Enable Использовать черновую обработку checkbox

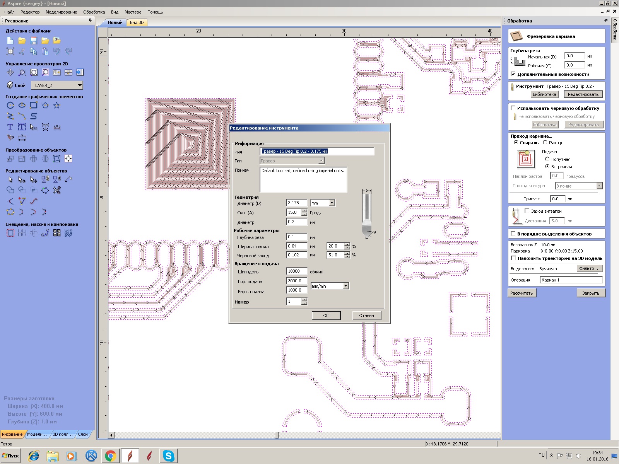(x=513, y=108)
